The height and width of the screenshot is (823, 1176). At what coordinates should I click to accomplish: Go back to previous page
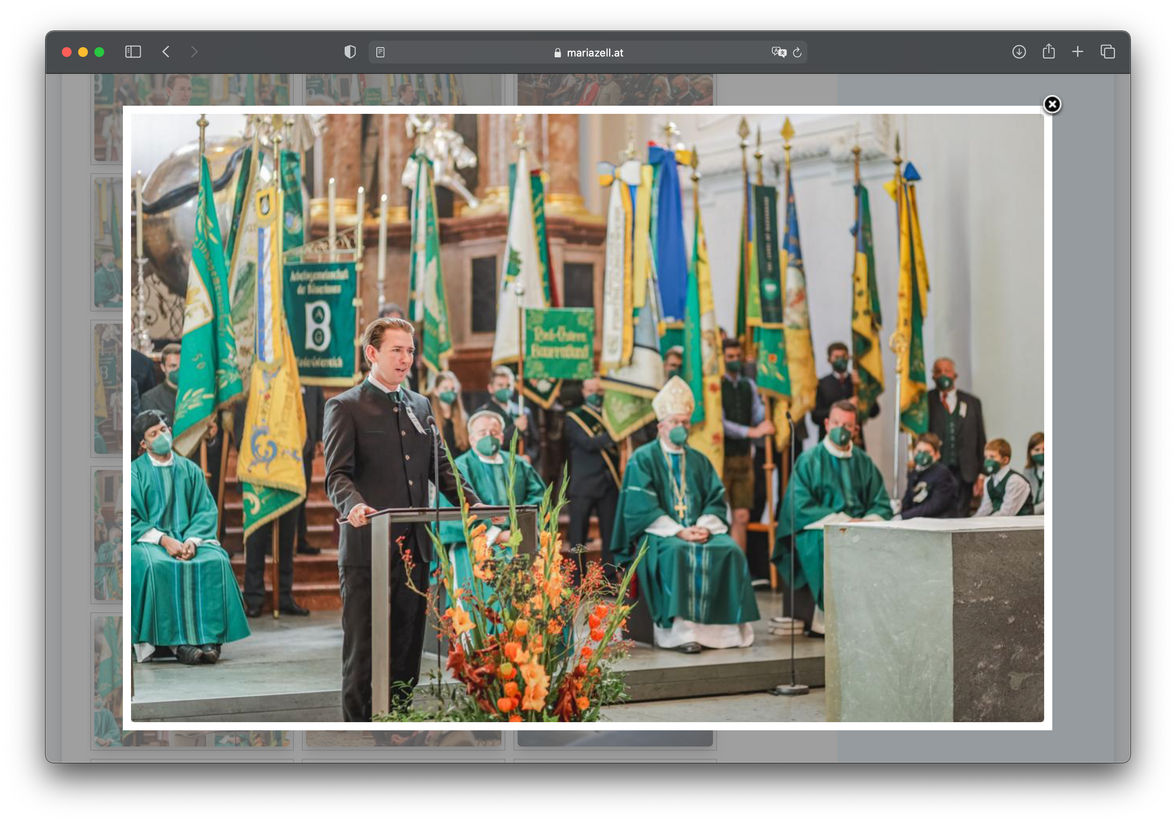166,52
